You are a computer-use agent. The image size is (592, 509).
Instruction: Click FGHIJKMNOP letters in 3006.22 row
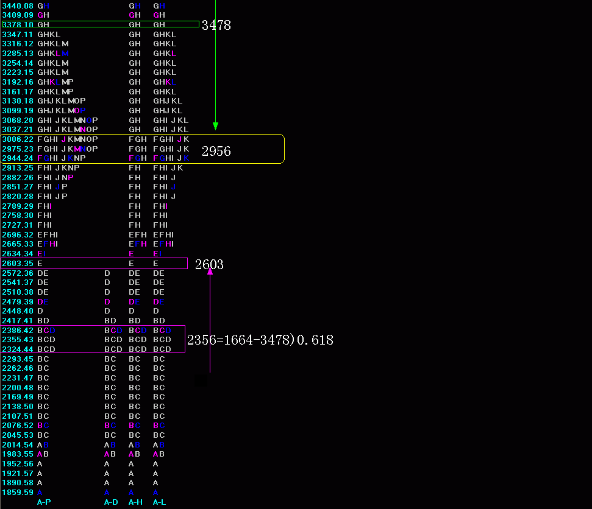tap(68, 139)
